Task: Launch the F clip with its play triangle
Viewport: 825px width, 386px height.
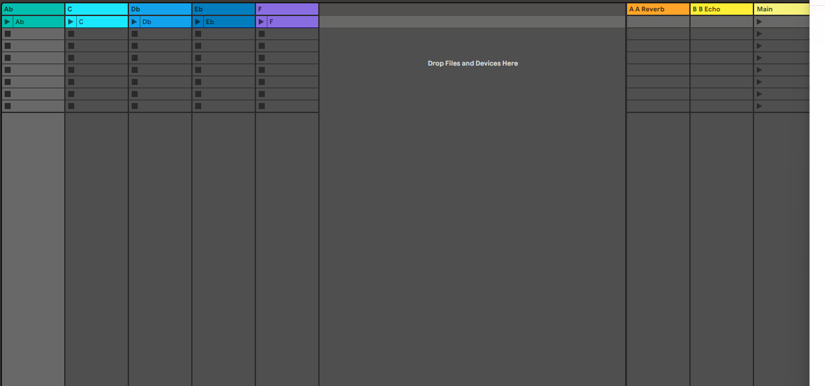Action: click(261, 22)
